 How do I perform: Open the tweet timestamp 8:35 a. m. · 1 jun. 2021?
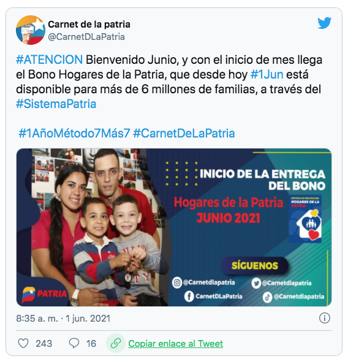[63, 318]
